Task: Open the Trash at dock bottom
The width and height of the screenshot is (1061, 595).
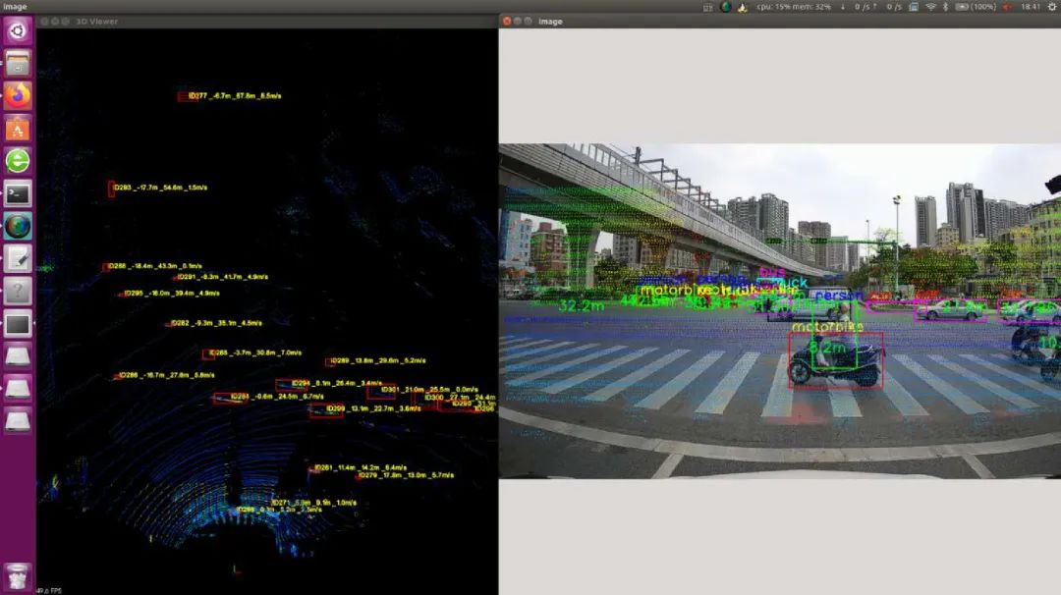Action: (18, 576)
